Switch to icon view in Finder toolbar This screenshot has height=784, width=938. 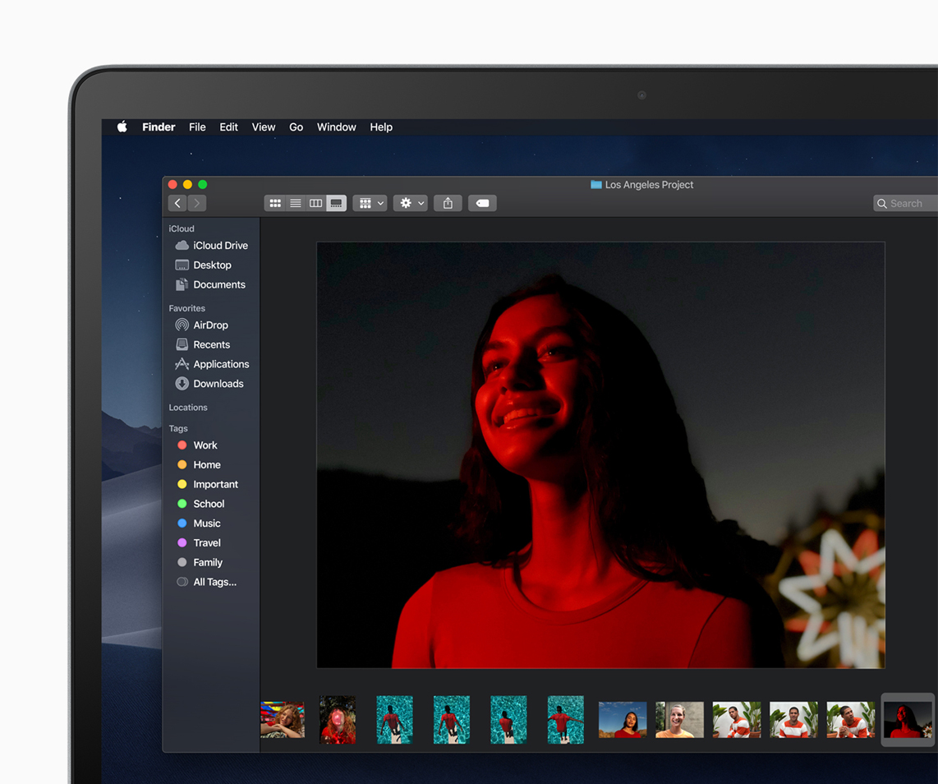275,203
